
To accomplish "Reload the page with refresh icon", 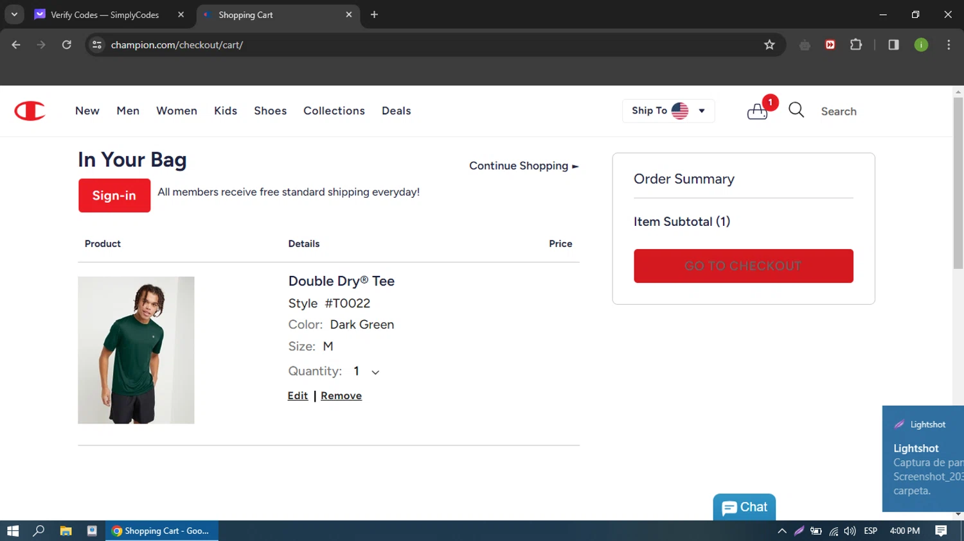I will pyautogui.click(x=67, y=45).
